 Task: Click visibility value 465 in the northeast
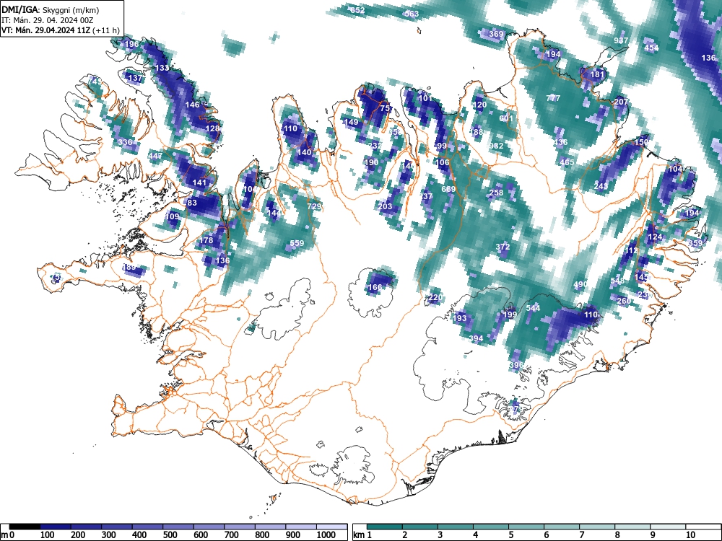coord(567,162)
